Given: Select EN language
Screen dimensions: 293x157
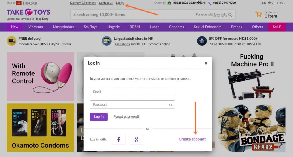Looking at the screenshot, I should (264, 3).
